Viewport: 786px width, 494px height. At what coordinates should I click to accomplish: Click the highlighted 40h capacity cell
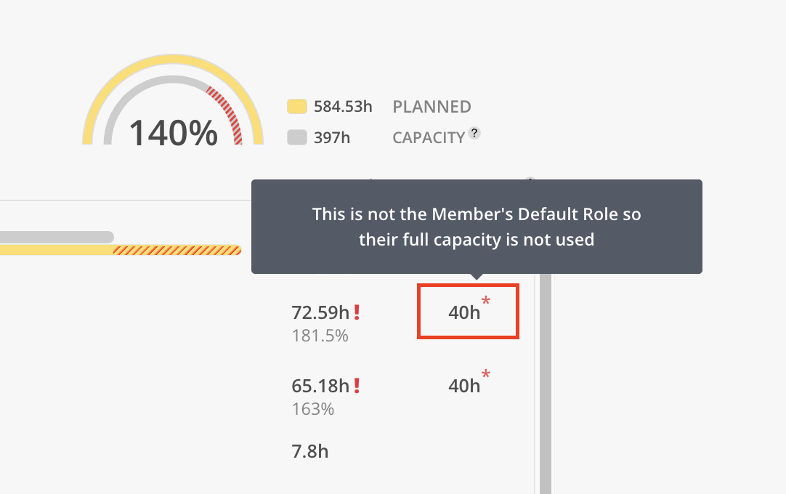pyautogui.click(x=469, y=312)
